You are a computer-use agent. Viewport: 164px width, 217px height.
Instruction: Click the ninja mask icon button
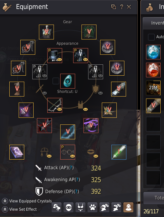[x=69, y=207]
